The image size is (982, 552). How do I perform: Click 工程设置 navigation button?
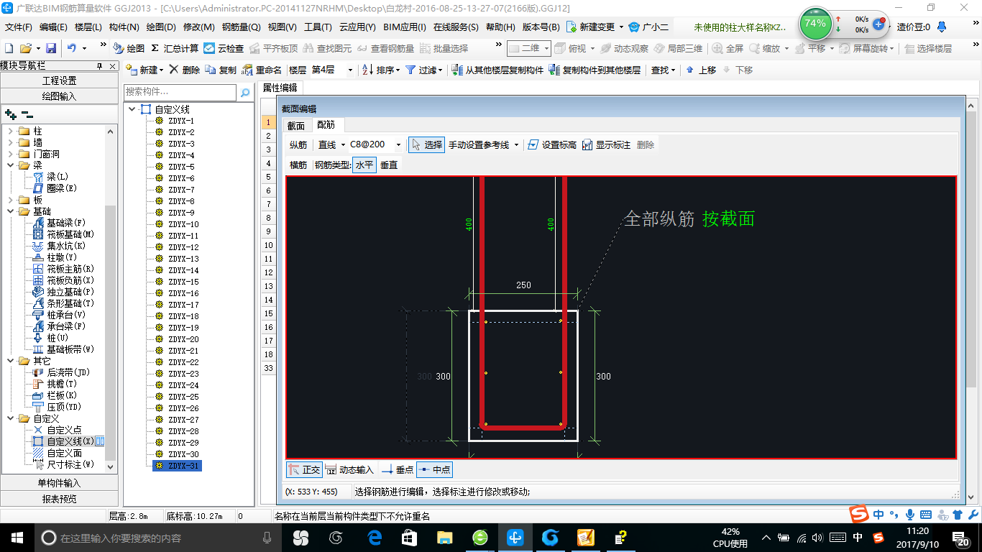59,80
